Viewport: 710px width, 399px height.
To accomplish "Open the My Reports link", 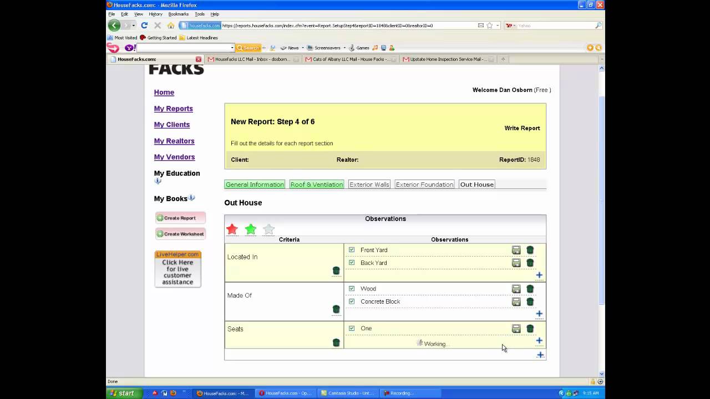I will (x=173, y=109).
